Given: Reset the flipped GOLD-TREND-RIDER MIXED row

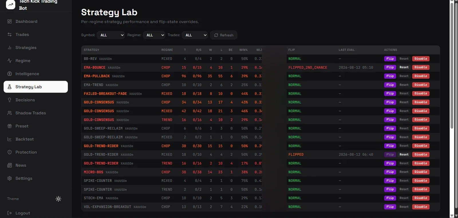Looking at the screenshot, I should [x=404, y=154].
